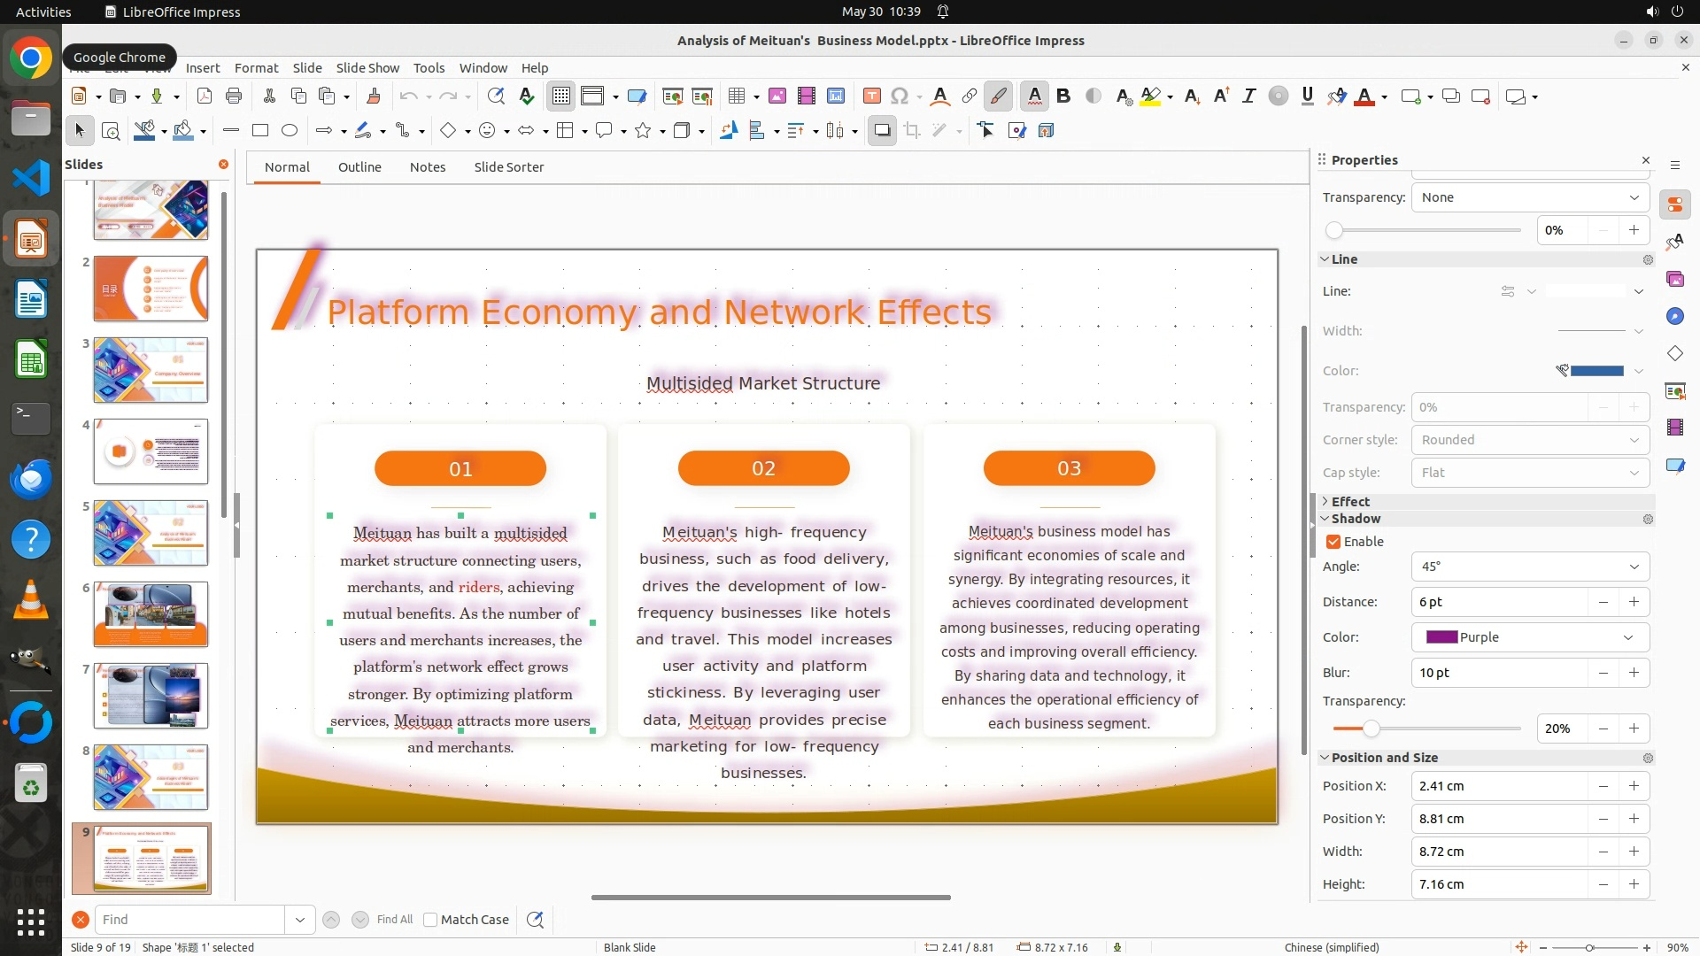Adjust the shadow Transparency slider

point(1371,729)
